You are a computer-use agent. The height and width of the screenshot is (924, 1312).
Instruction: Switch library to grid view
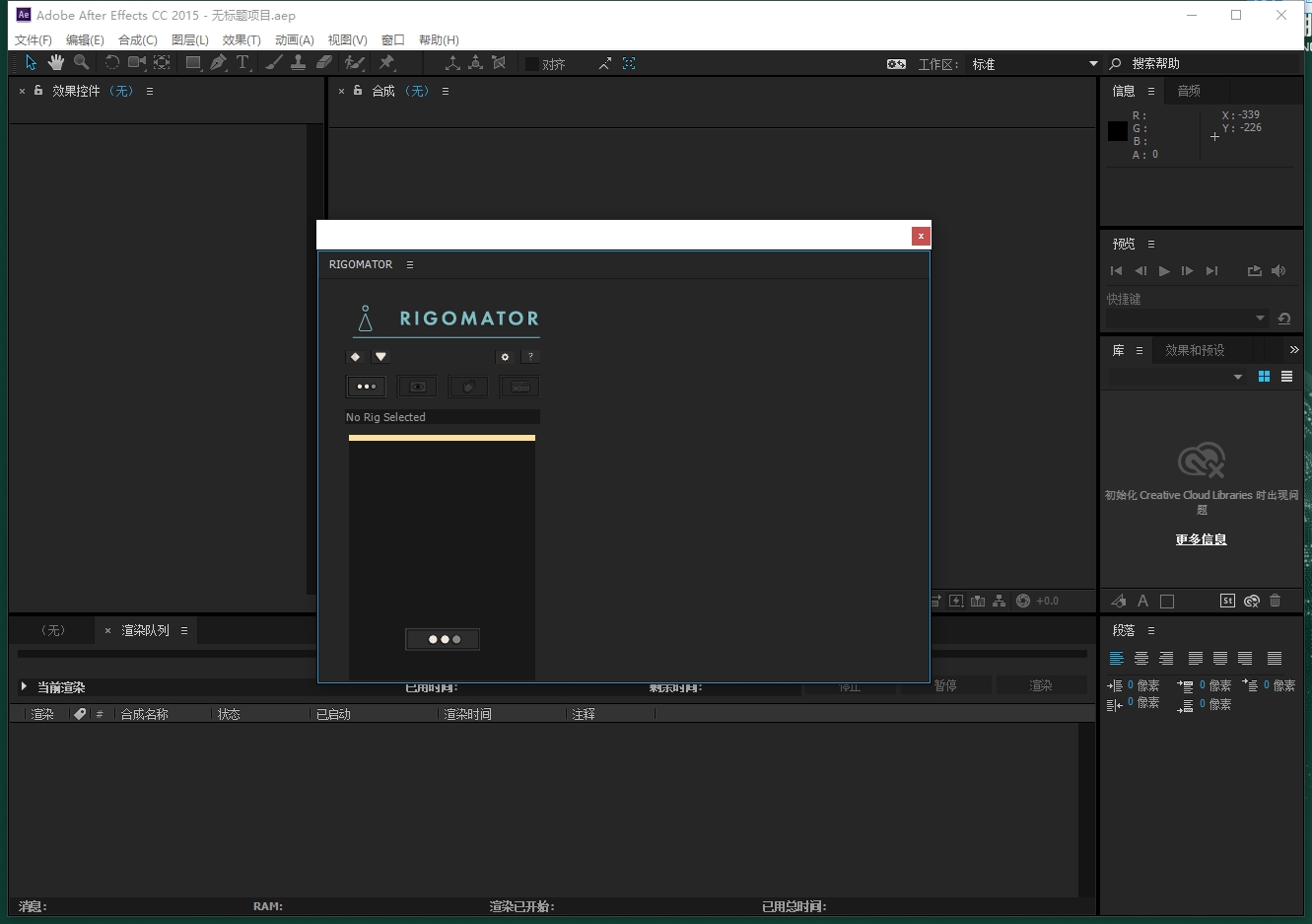tap(1264, 377)
